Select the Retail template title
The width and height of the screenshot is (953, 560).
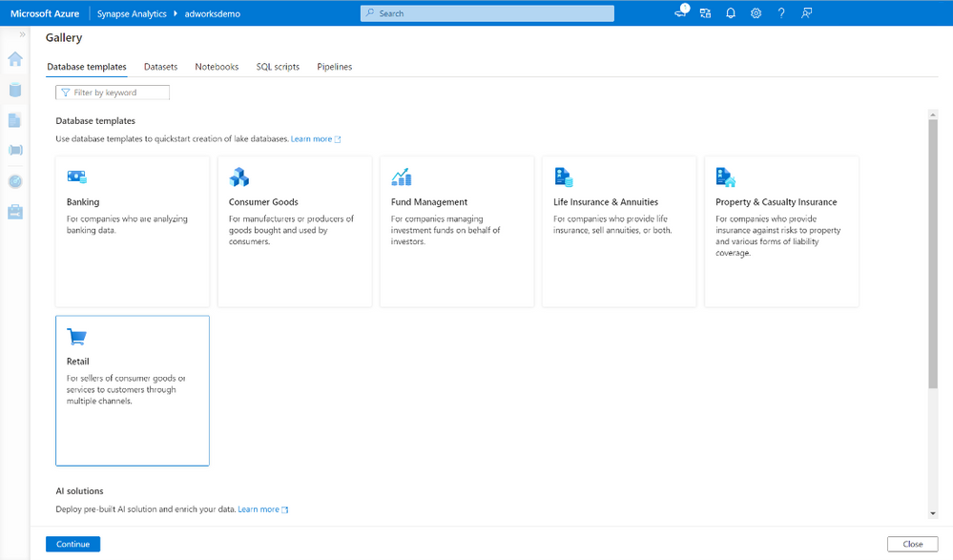(78, 362)
